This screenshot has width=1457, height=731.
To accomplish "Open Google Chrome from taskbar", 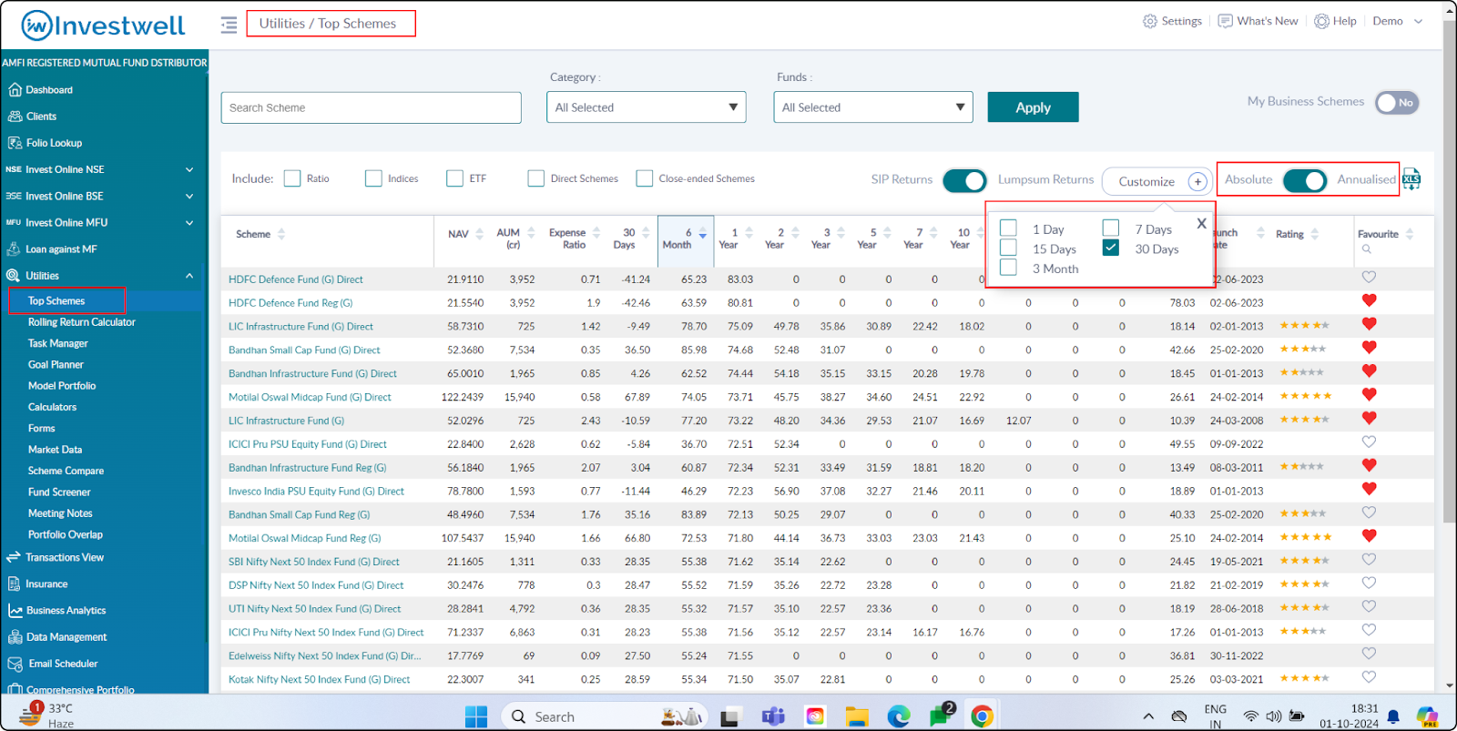I will (x=982, y=716).
